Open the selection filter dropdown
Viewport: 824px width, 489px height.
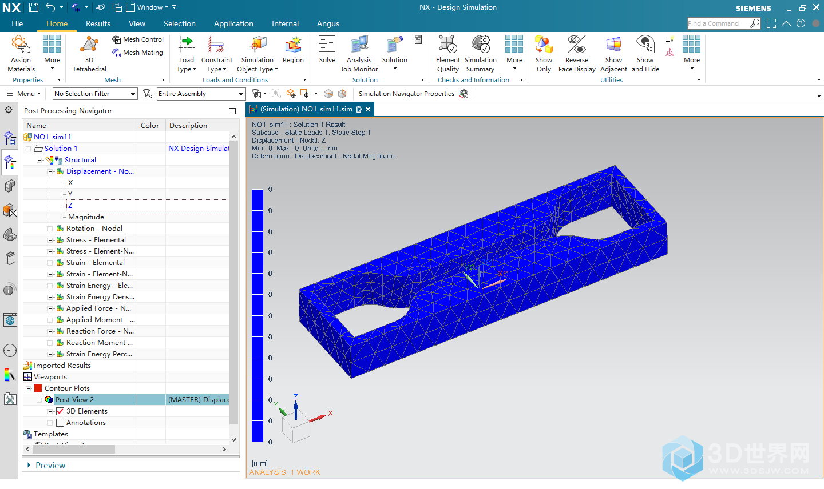coord(95,94)
